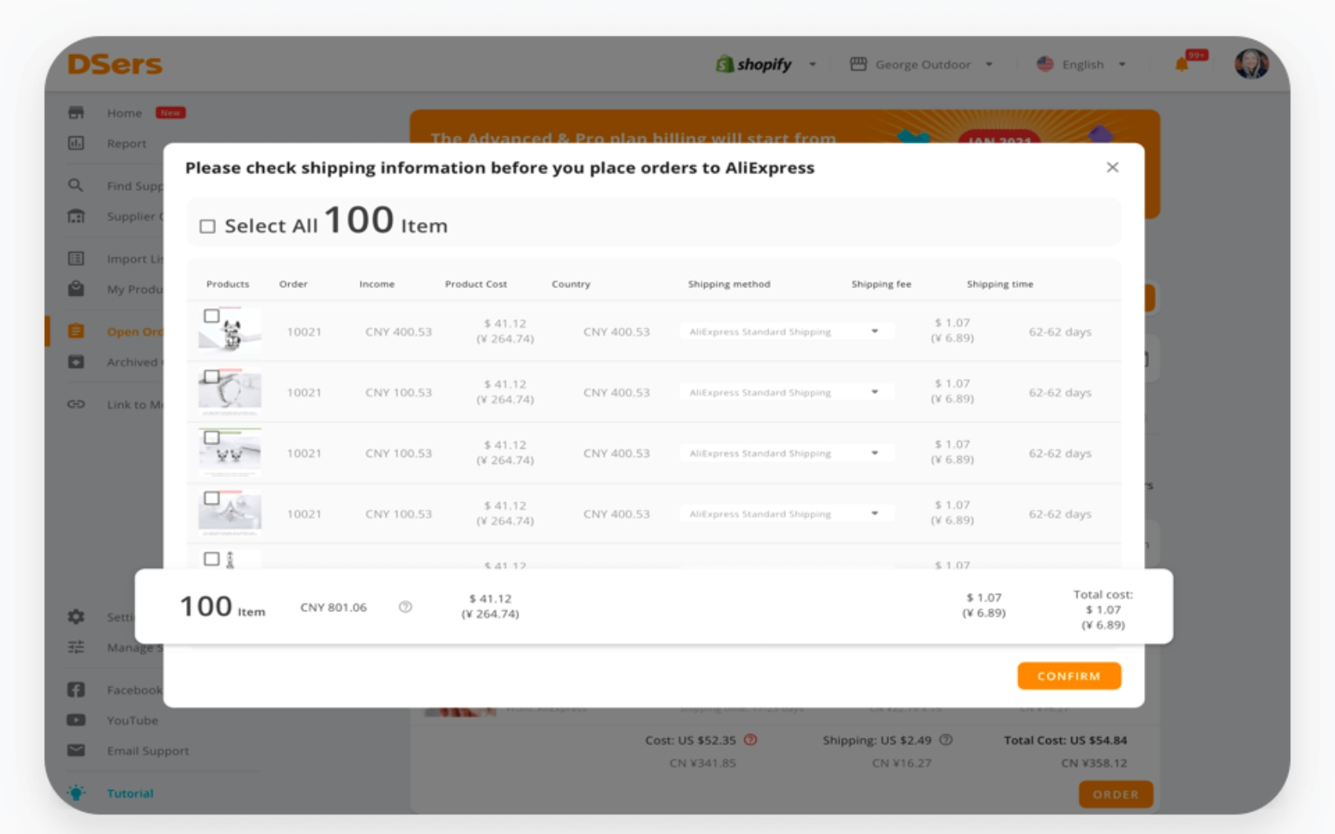Click the first row's product thumbnail
This screenshot has width=1335, height=834.
[230, 331]
